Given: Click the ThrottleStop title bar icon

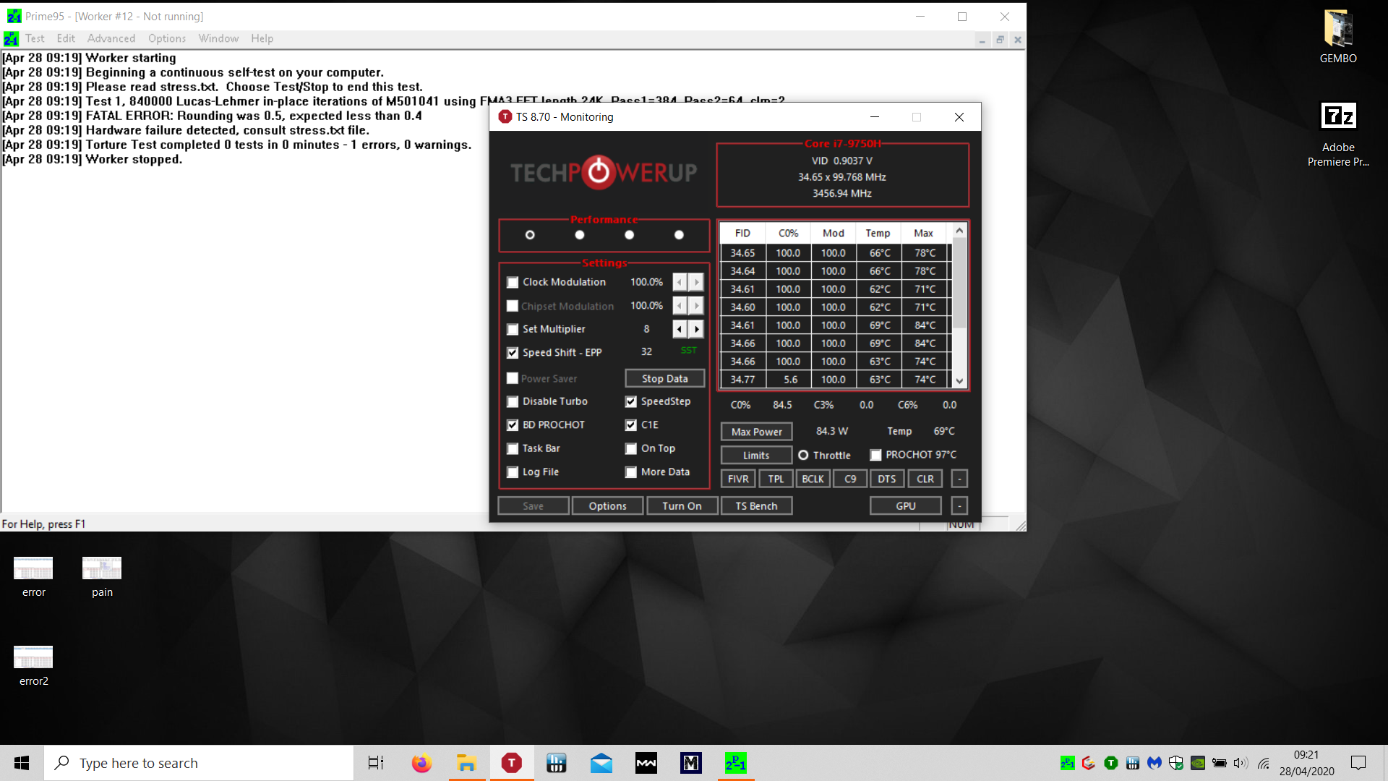Looking at the screenshot, I should pos(505,116).
